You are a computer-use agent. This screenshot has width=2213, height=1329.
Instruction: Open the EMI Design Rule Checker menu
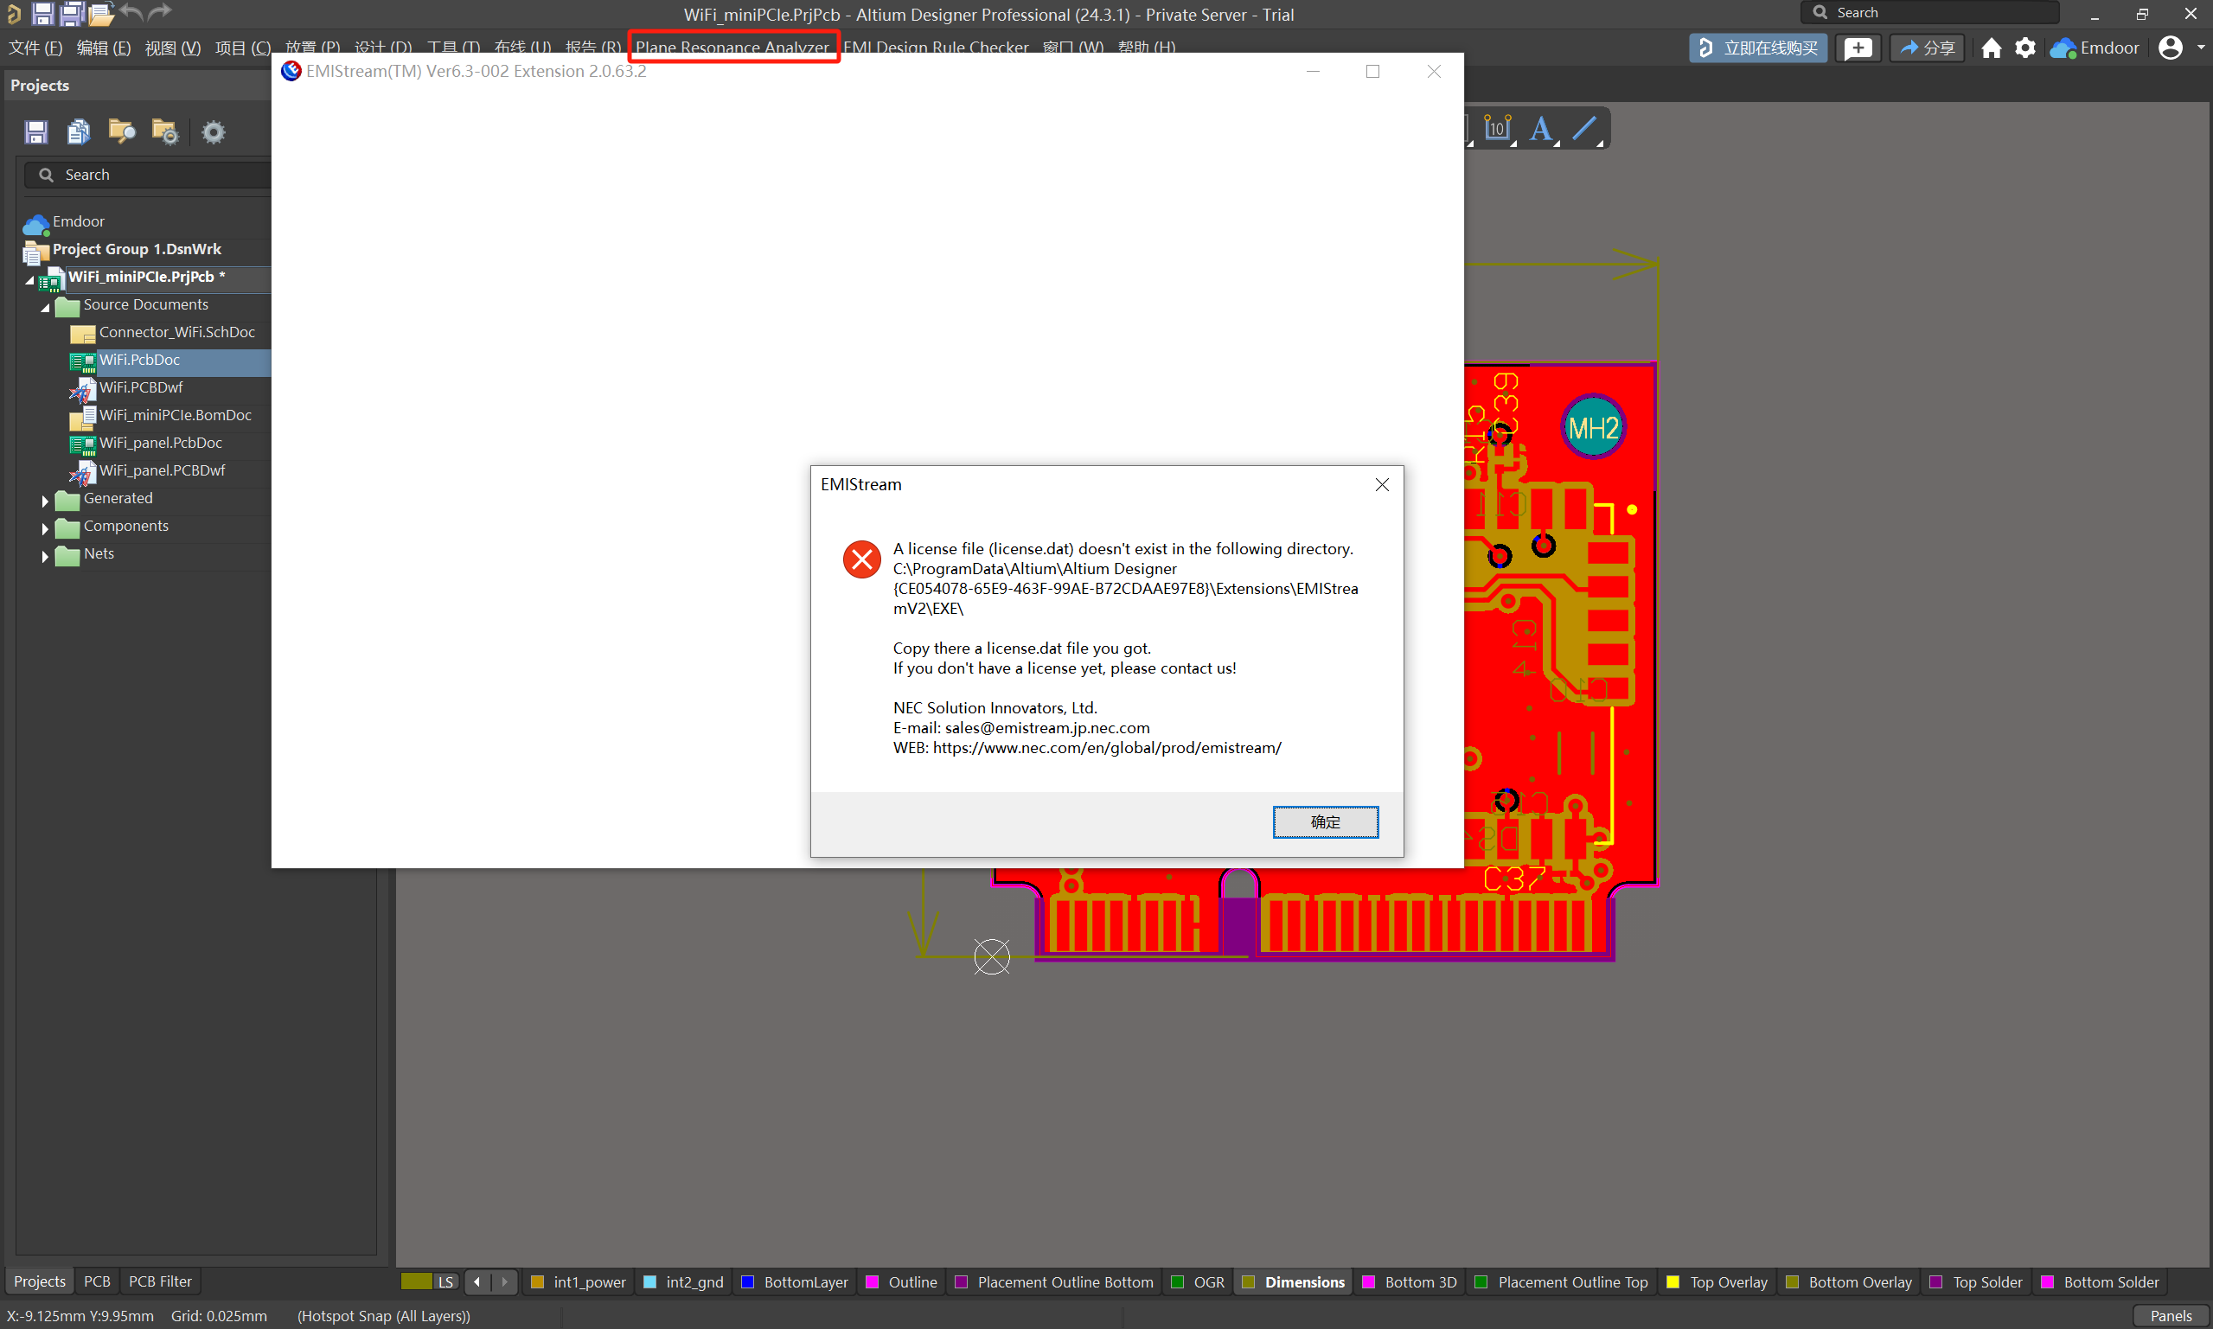click(936, 48)
